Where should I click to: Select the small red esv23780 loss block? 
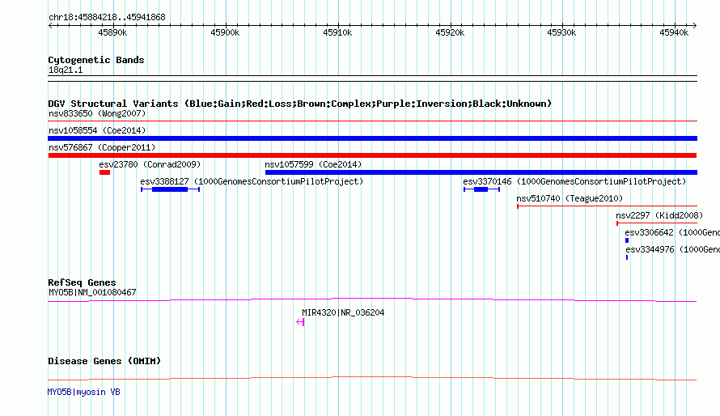(x=104, y=172)
